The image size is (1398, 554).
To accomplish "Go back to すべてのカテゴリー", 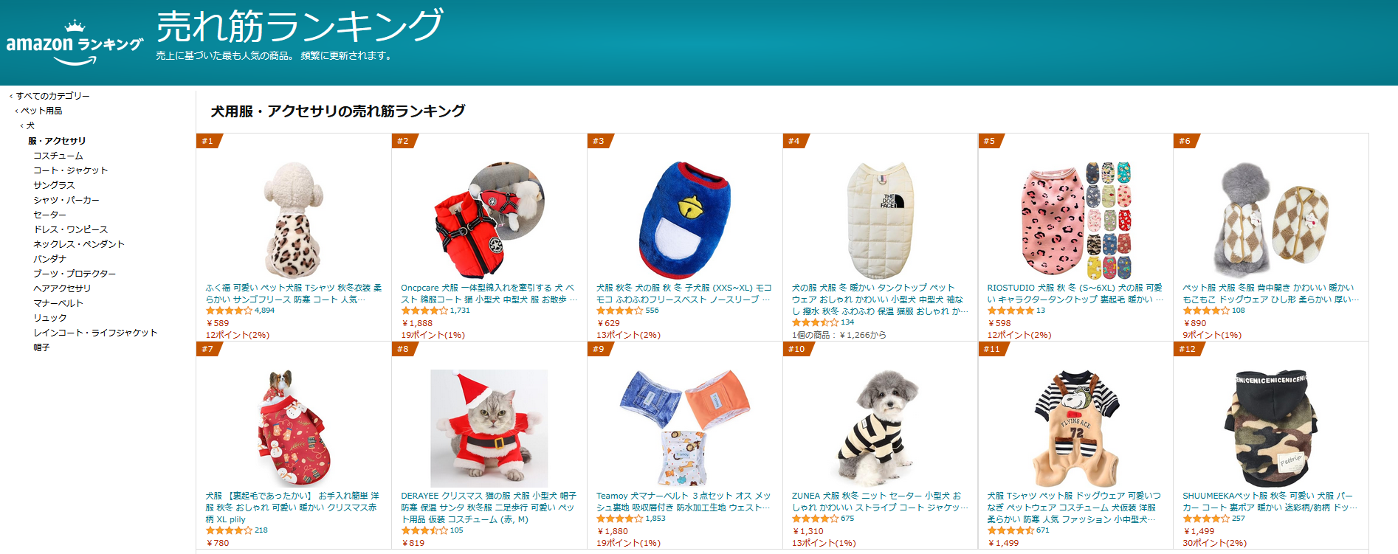I will click(x=52, y=96).
